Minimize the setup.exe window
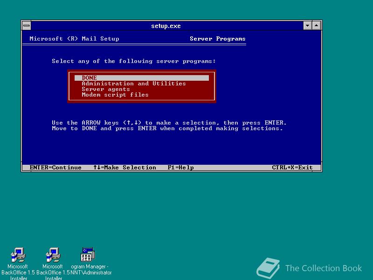Image resolution: width=373 pixels, height=280 pixels. (307, 26)
